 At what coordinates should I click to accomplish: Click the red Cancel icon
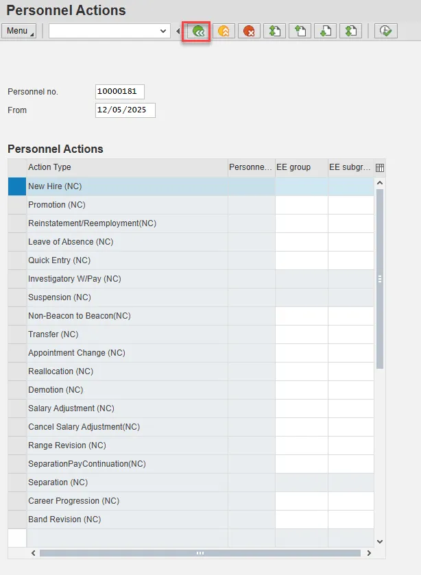click(x=249, y=31)
